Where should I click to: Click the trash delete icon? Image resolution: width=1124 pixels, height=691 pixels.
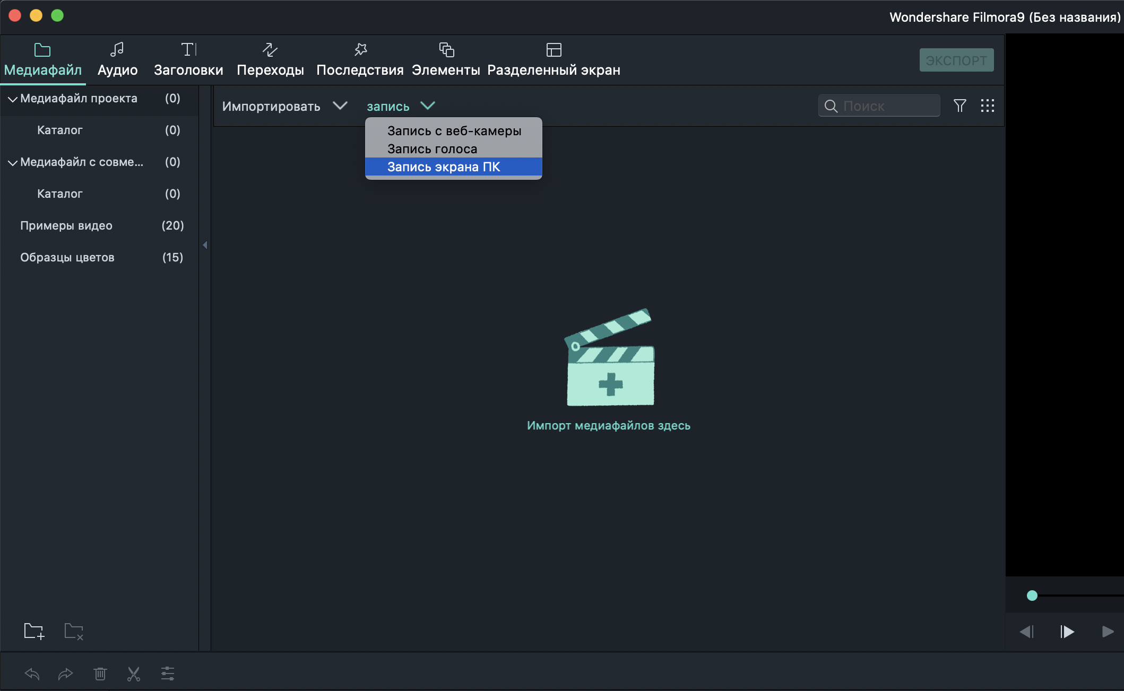tap(100, 674)
